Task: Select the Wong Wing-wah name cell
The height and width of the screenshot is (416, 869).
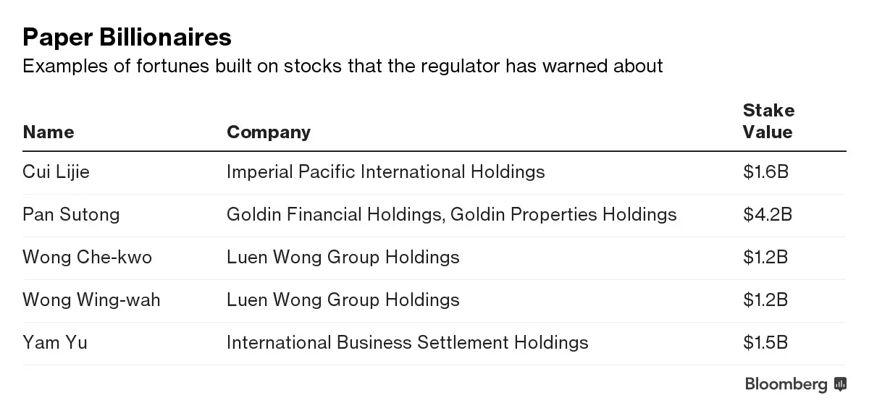Action: 91,300
